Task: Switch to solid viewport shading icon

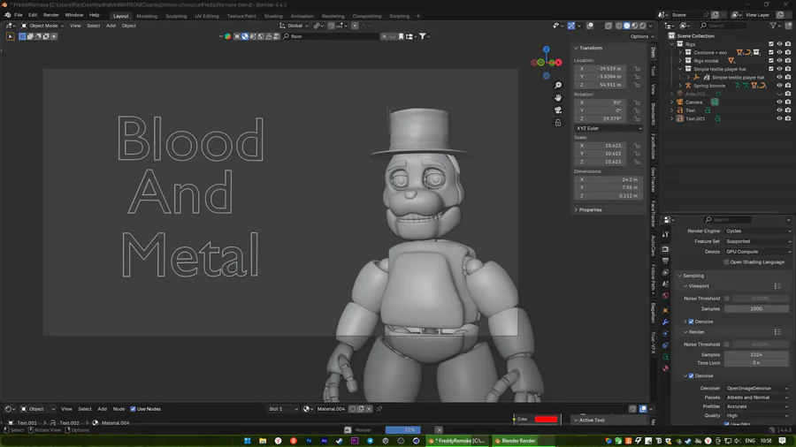Action: 627,26
